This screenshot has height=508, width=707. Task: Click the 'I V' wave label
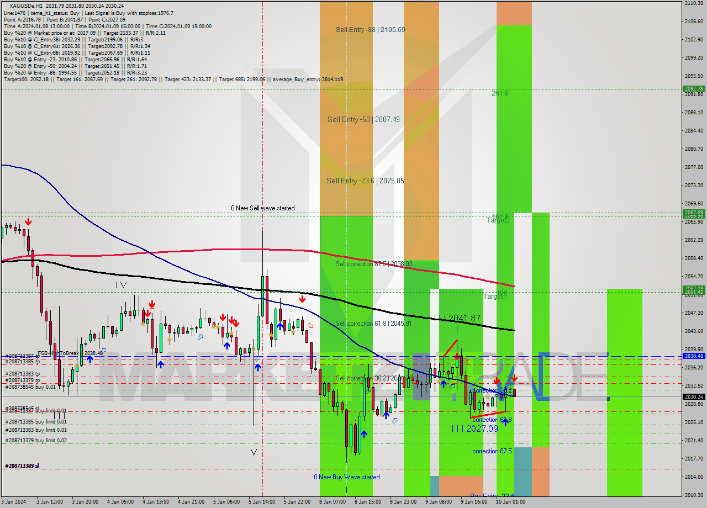tap(122, 285)
